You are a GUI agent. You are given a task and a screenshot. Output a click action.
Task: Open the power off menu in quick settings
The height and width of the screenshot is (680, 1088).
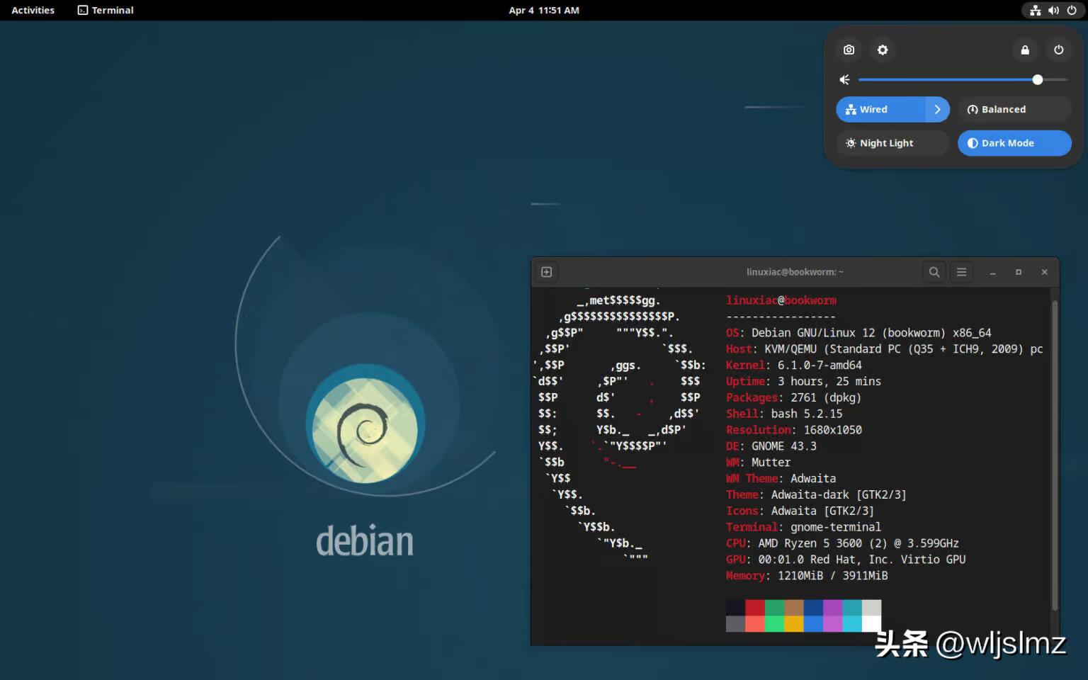pyautogui.click(x=1059, y=50)
